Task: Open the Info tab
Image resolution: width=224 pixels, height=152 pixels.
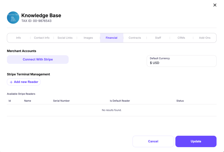Action: point(19,38)
